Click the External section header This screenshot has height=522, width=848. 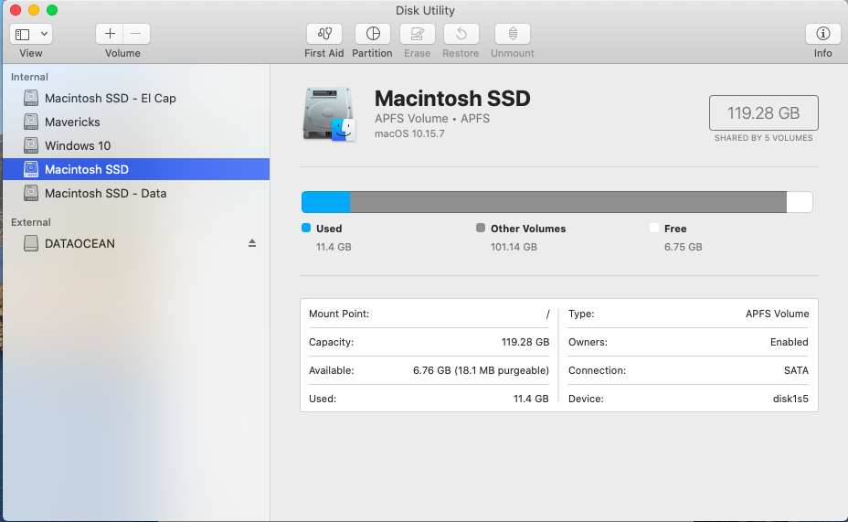pyautogui.click(x=31, y=222)
